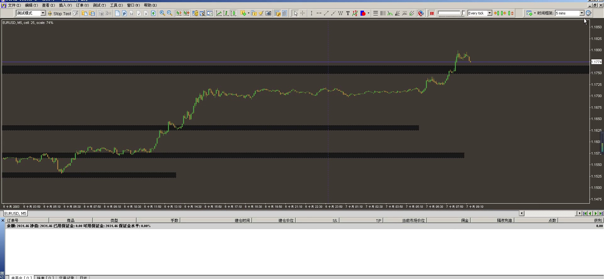
Task: Expand the shapes tool dropdown arrow
Action: tap(368, 13)
